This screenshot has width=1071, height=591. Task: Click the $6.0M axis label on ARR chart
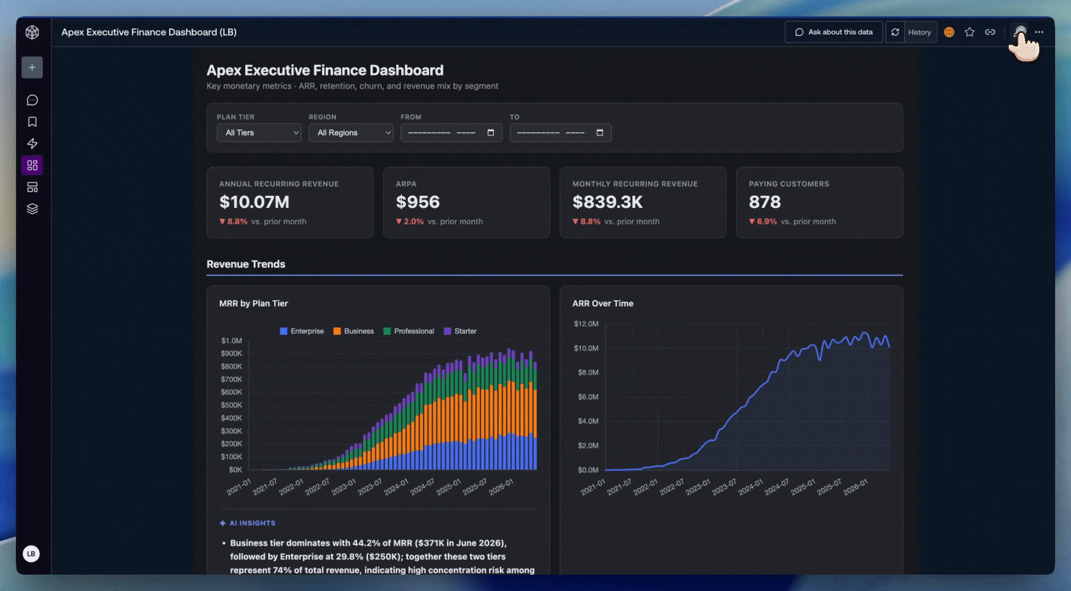[588, 397]
